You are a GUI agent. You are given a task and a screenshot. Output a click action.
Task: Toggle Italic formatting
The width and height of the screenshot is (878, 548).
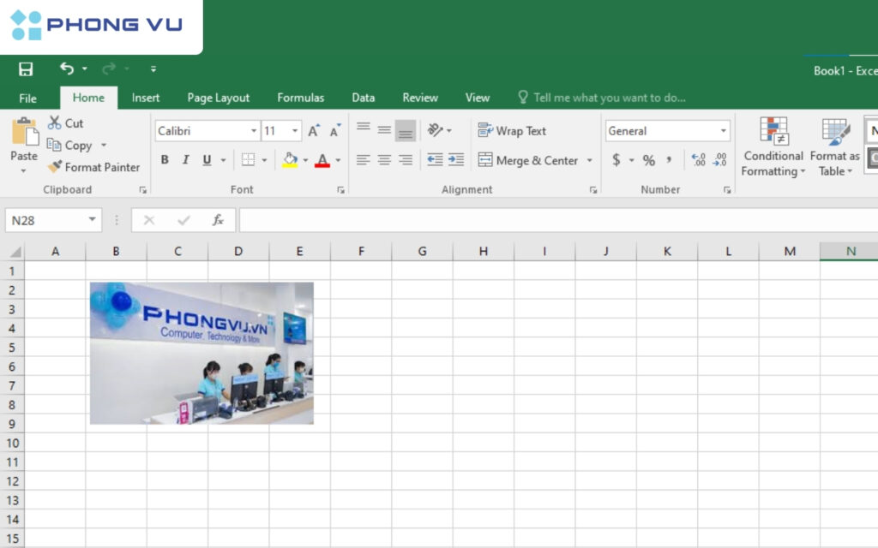(x=186, y=160)
